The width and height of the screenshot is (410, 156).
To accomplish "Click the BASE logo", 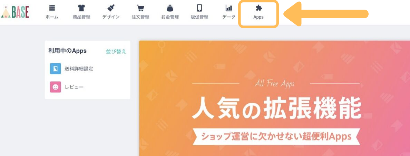I will pyautogui.click(x=15, y=12).
